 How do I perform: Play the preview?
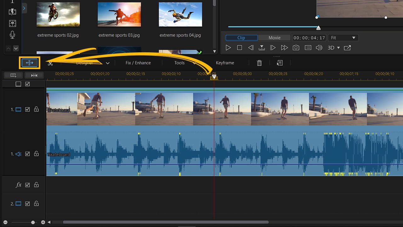[x=229, y=48]
